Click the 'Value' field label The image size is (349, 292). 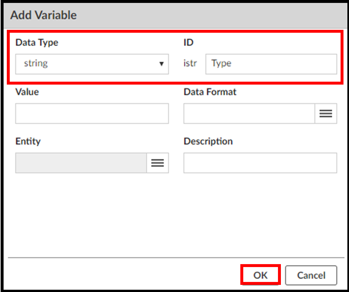[x=27, y=92]
